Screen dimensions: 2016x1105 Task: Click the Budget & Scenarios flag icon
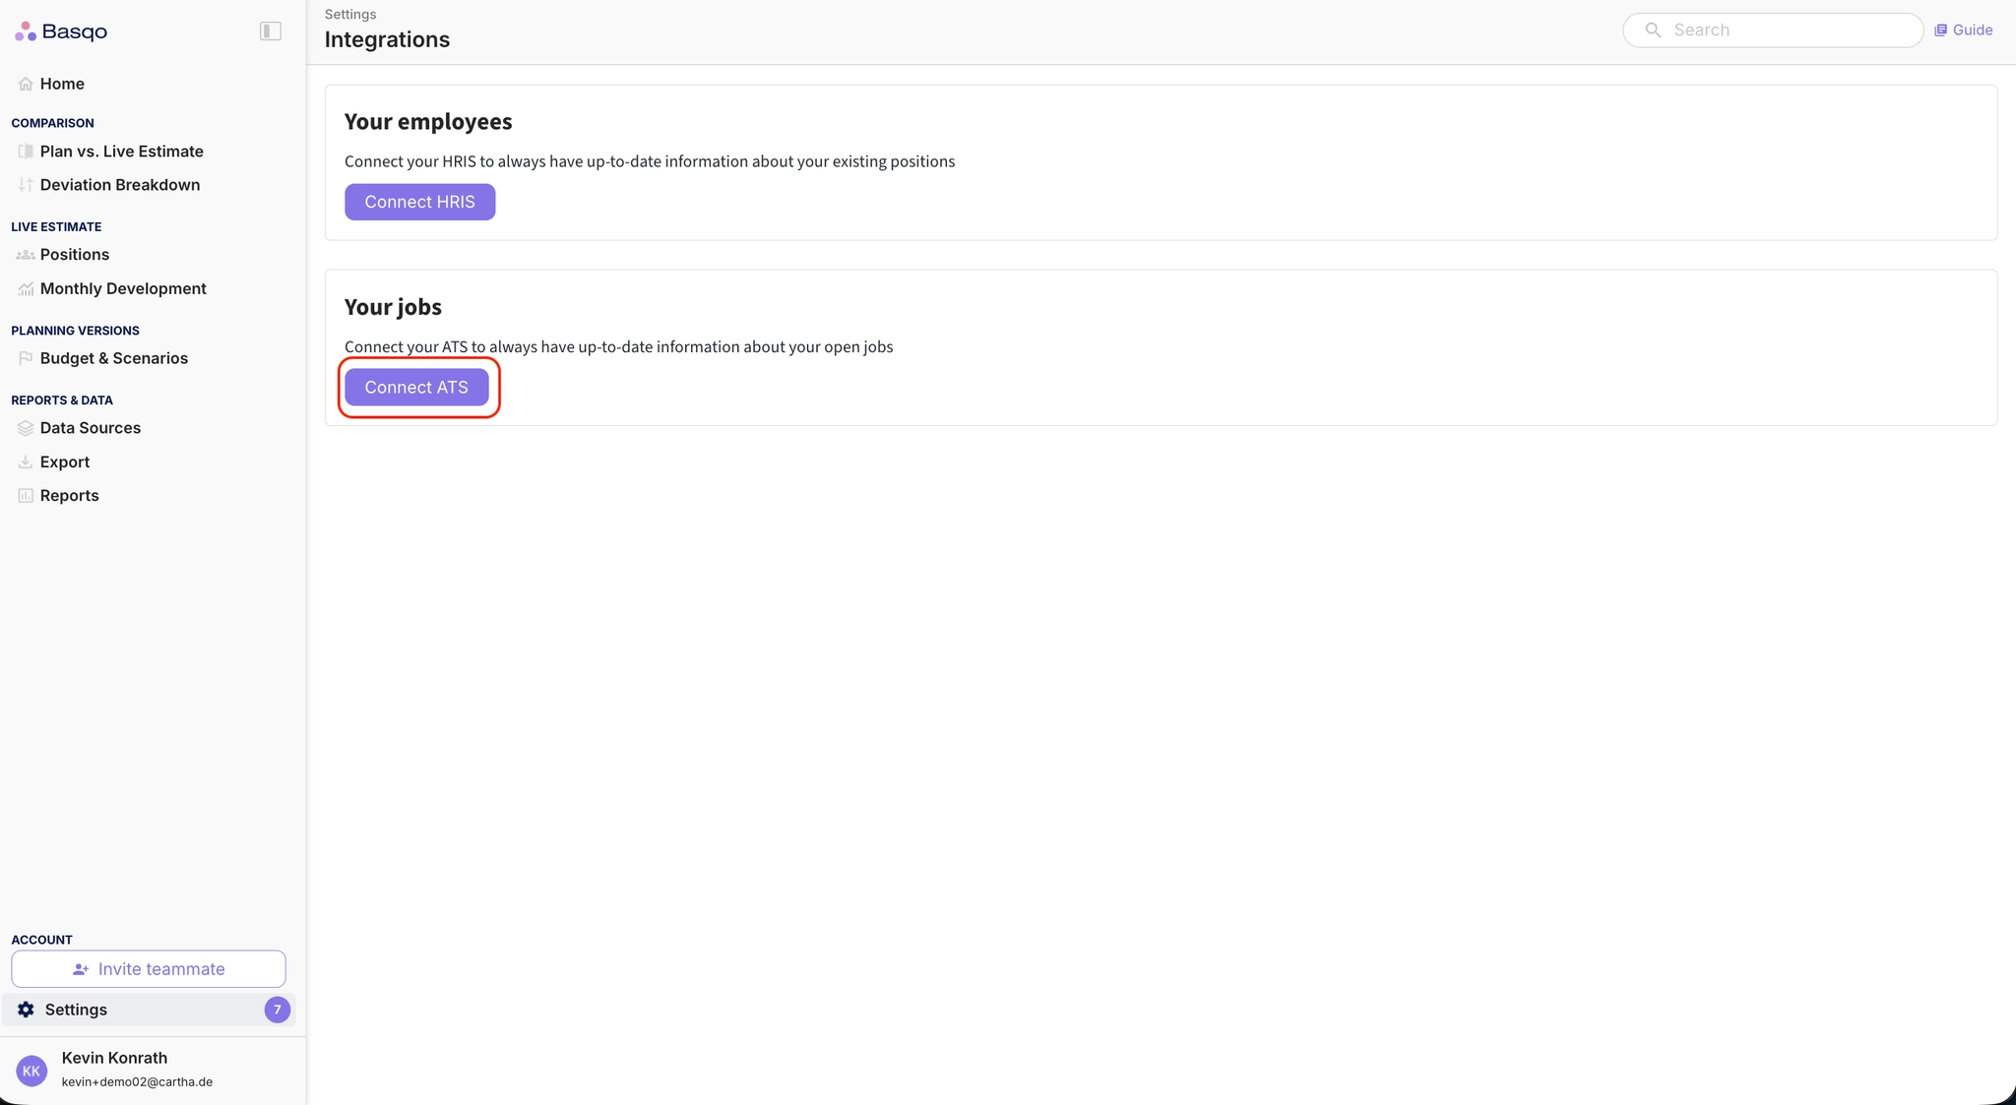26,358
